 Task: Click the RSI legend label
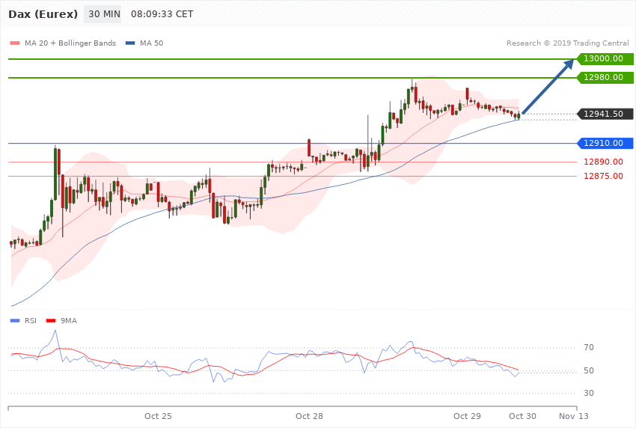tap(31, 321)
